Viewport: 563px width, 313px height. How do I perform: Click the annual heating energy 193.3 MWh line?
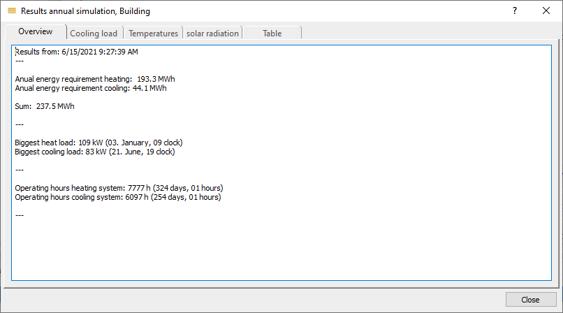tap(95, 79)
